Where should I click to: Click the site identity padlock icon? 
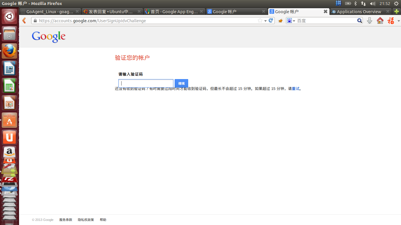click(35, 21)
